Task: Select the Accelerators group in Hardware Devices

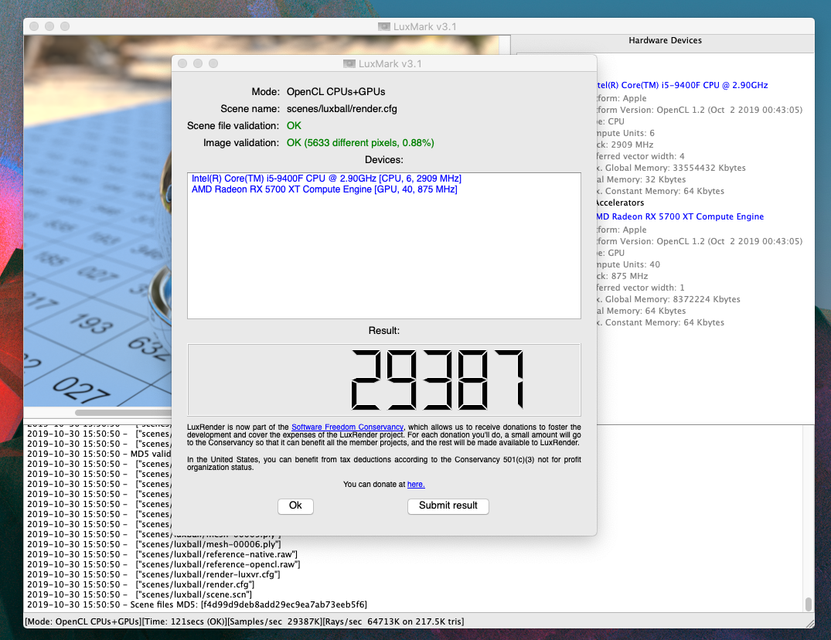Action: [x=618, y=203]
